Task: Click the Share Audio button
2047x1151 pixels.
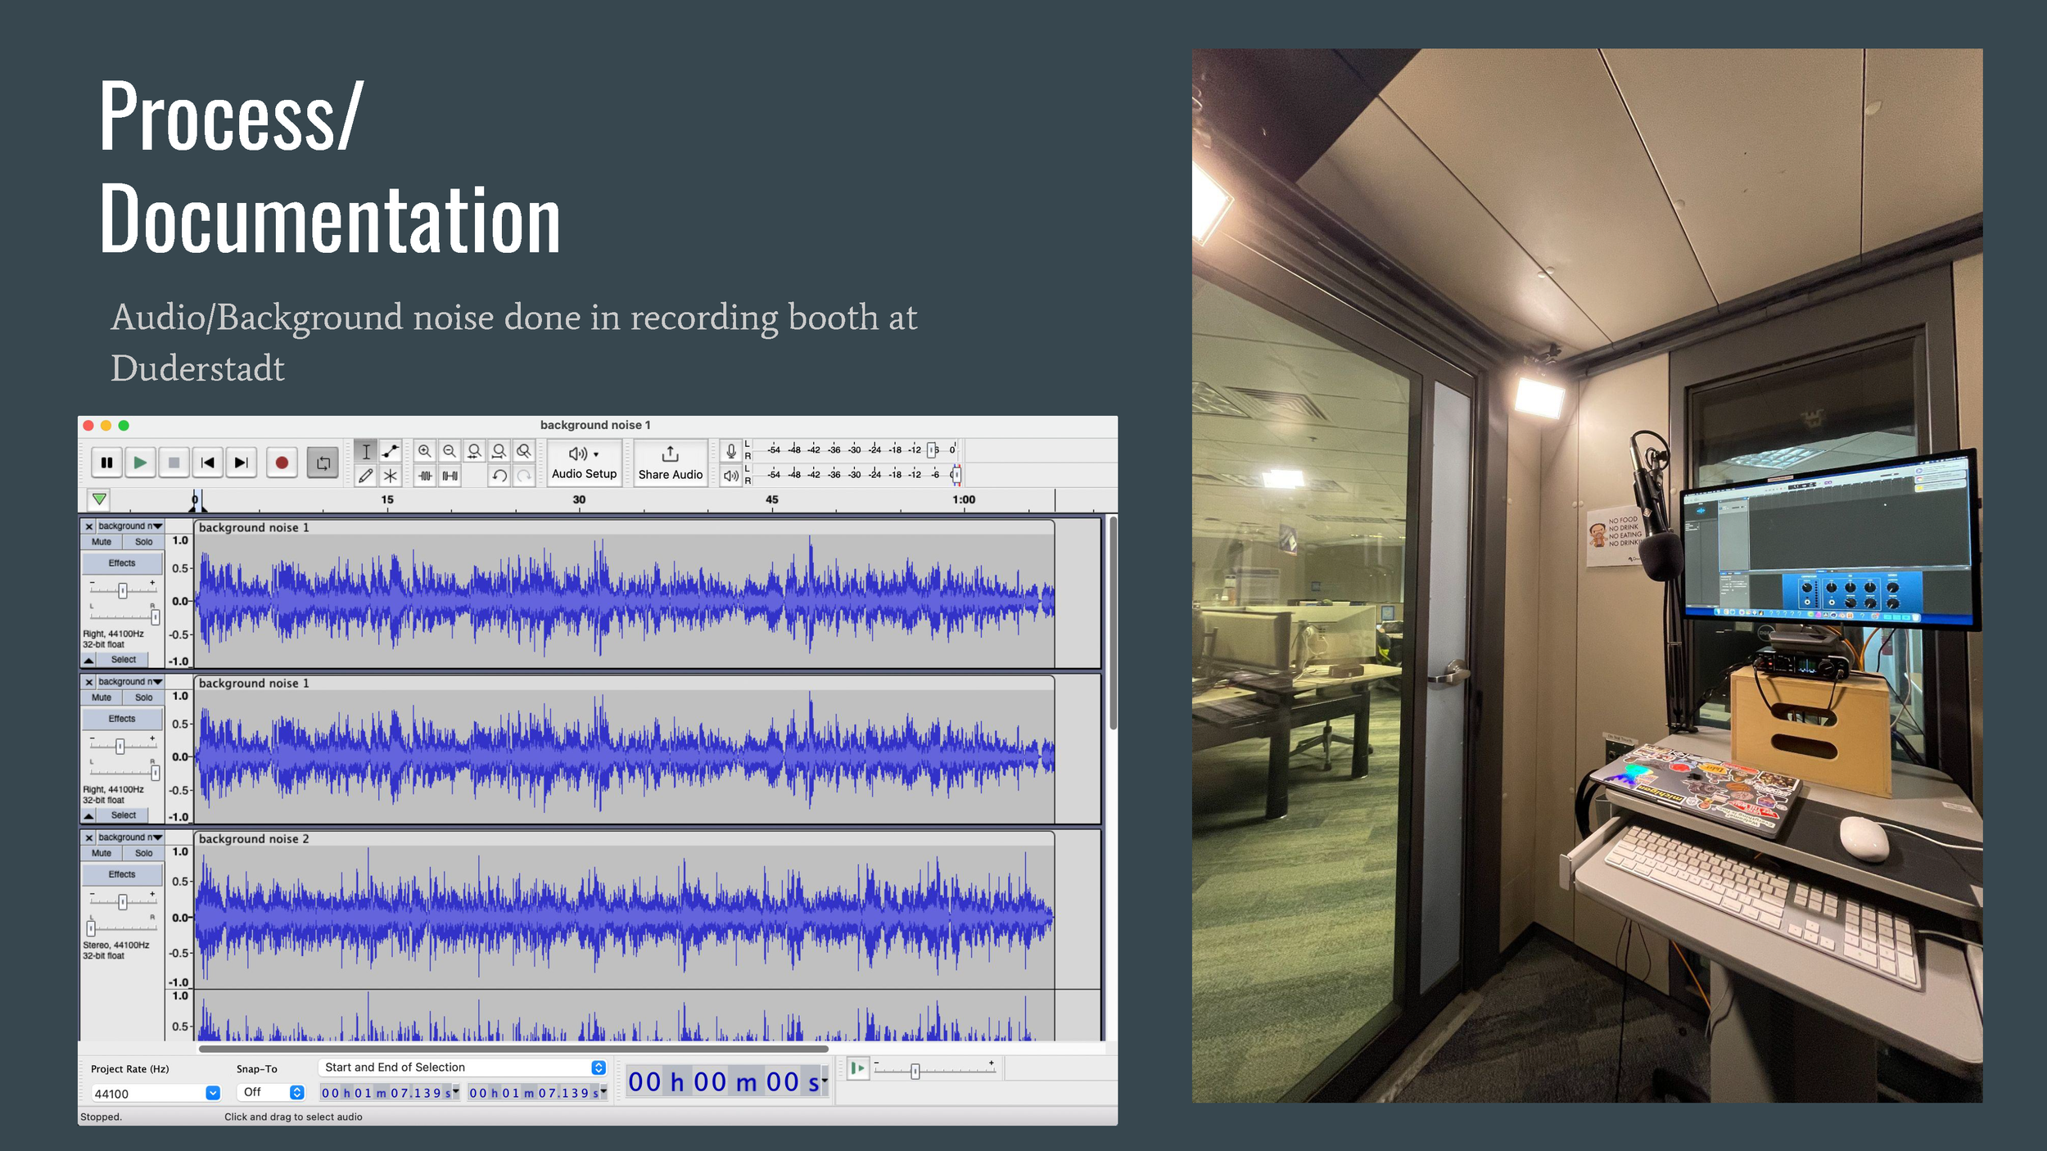Action: 670,463
